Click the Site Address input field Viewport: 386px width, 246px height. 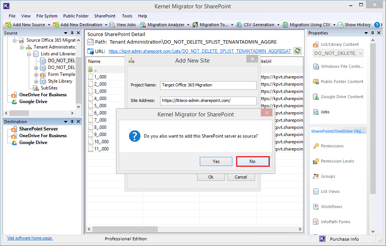click(208, 100)
